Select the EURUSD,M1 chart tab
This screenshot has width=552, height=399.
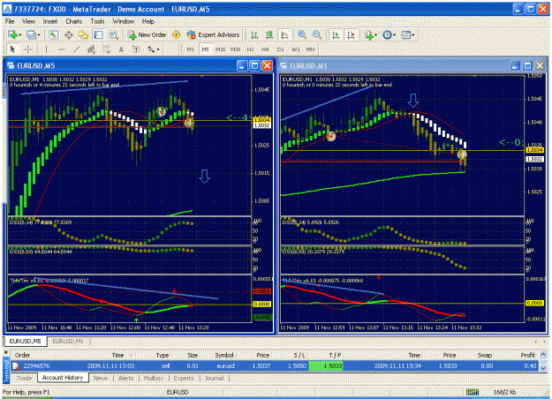coord(68,342)
